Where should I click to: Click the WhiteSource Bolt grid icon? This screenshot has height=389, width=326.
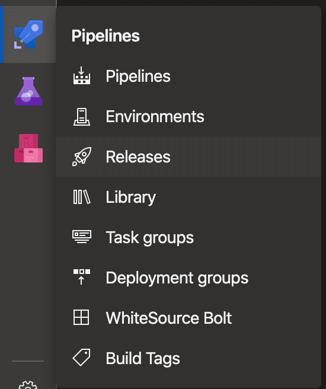tap(81, 317)
